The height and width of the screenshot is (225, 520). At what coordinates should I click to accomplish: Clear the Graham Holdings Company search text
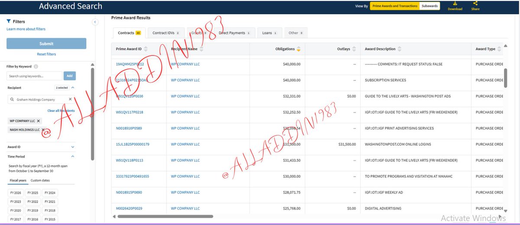71,99
